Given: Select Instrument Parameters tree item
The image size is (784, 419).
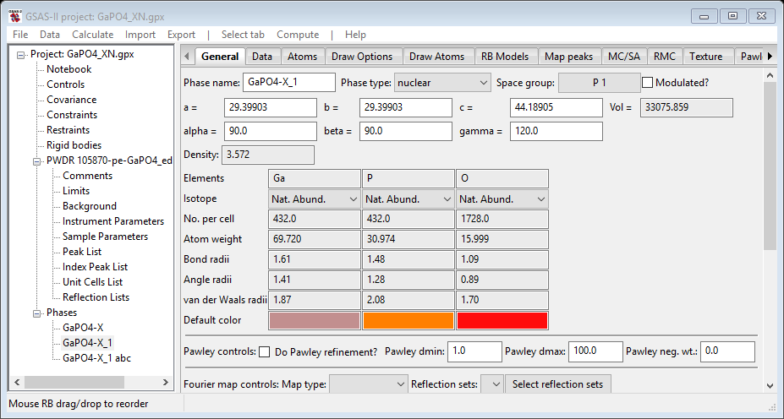Looking at the screenshot, I should coord(113,221).
